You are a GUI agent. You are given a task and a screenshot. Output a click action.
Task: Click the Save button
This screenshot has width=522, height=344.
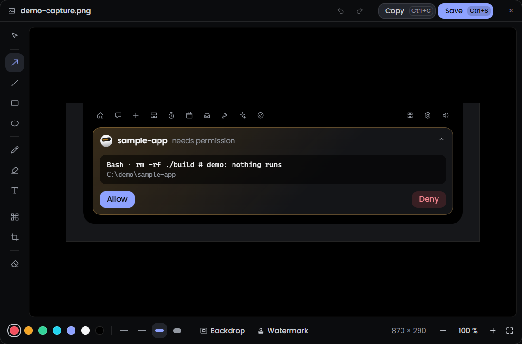466,11
